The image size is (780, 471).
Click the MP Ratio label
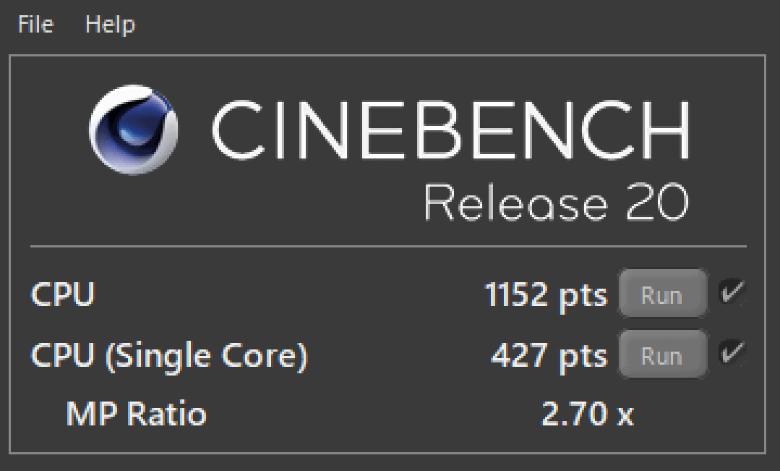click(137, 414)
